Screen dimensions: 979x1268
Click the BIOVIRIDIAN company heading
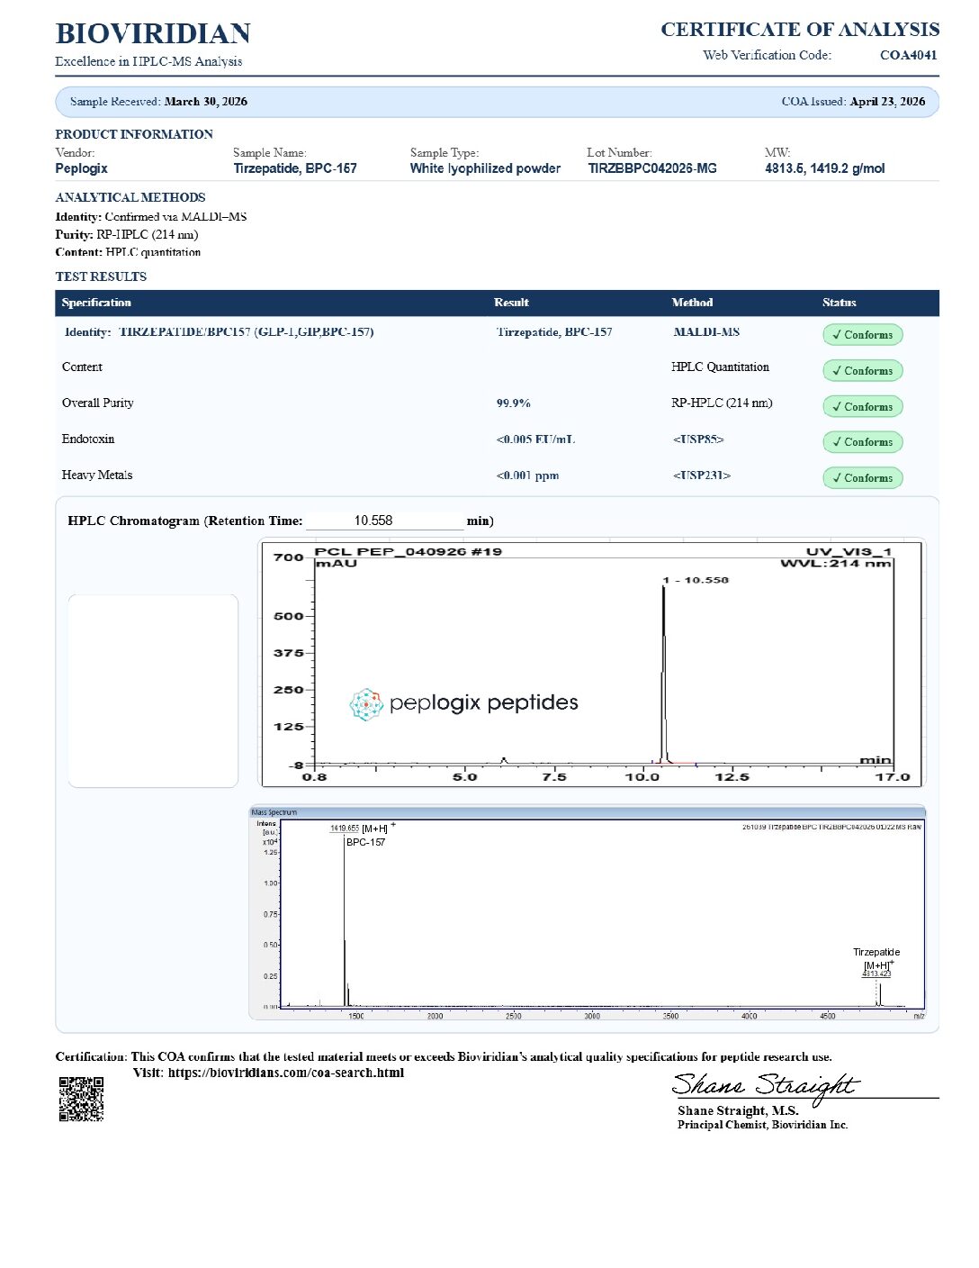click(153, 33)
